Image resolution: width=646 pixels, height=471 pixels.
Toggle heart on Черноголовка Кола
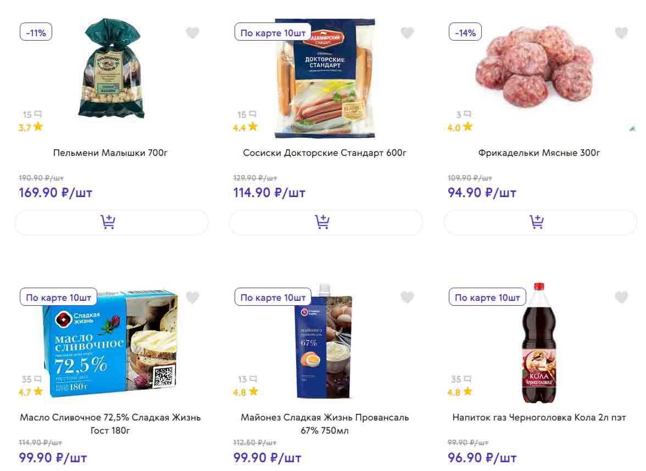click(621, 298)
